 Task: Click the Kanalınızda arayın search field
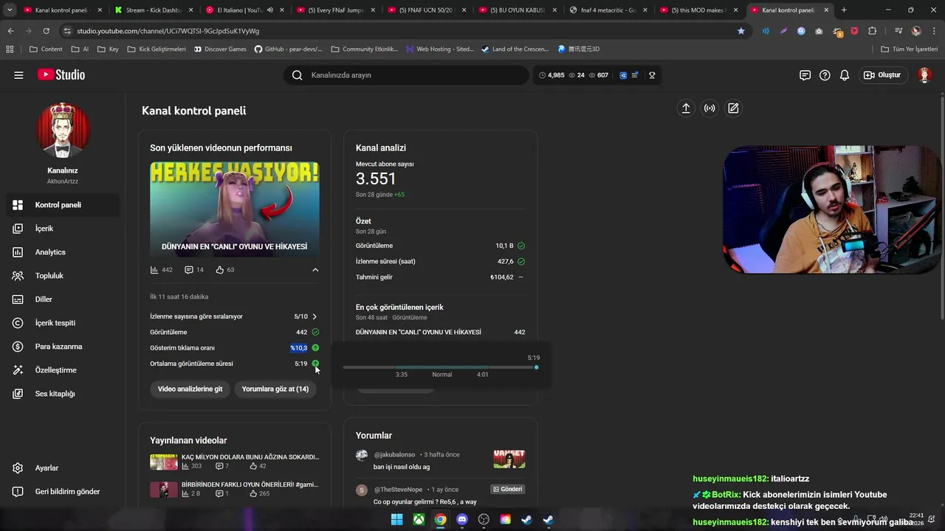406,75
